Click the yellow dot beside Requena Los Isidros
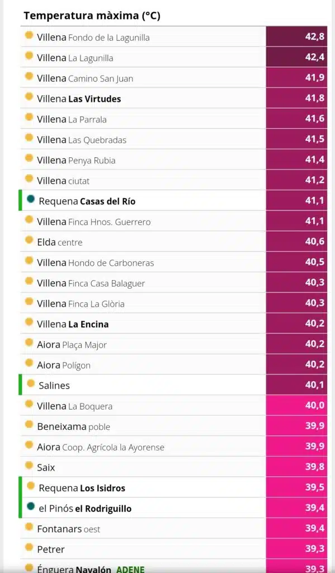 (31, 486)
